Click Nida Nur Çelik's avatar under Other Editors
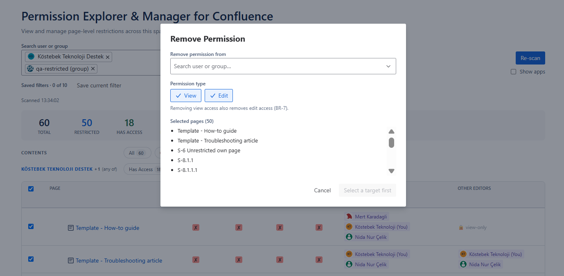564x276 pixels. (x=463, y=264)
